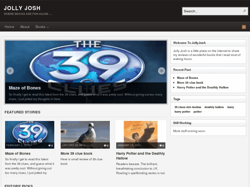Viewport: 250px width, 187px height.
Task: Click the 'More stuff coming soon.' text
Action: [x=189, y=131]
